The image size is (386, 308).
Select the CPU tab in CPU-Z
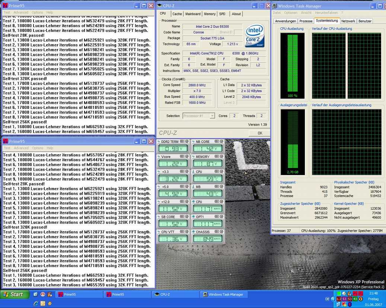click(163, 13)
